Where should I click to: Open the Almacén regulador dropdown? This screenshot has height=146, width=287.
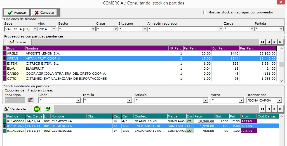point(220,29)
